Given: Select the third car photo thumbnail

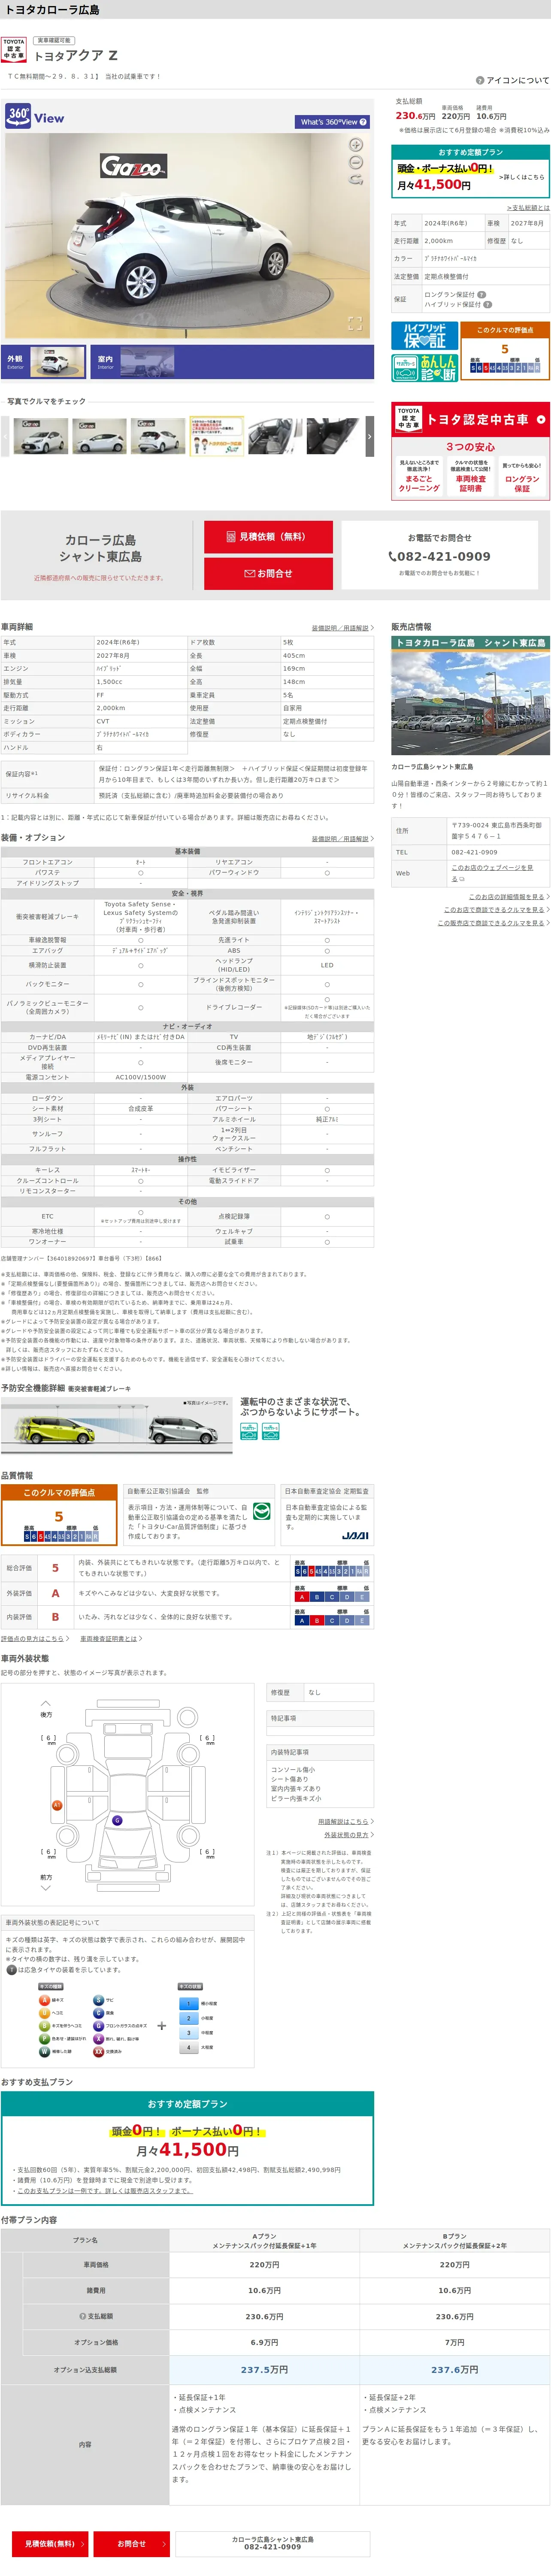Looking at the screenshot, I should 158,436.
